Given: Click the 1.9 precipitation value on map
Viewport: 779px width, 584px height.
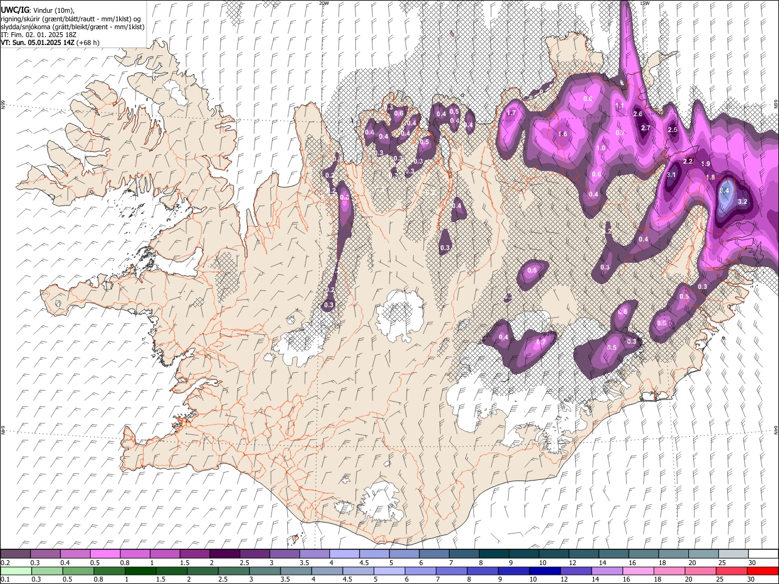Looking at the screenshot, I should click(x=706, y=164).
